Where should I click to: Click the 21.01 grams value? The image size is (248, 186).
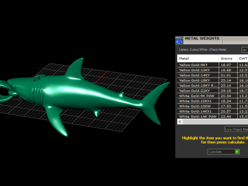(226, 75)
